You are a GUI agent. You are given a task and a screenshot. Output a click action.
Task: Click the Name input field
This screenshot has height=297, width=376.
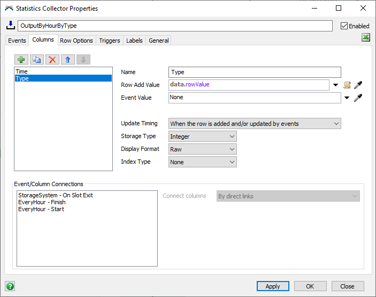point(255,72)
